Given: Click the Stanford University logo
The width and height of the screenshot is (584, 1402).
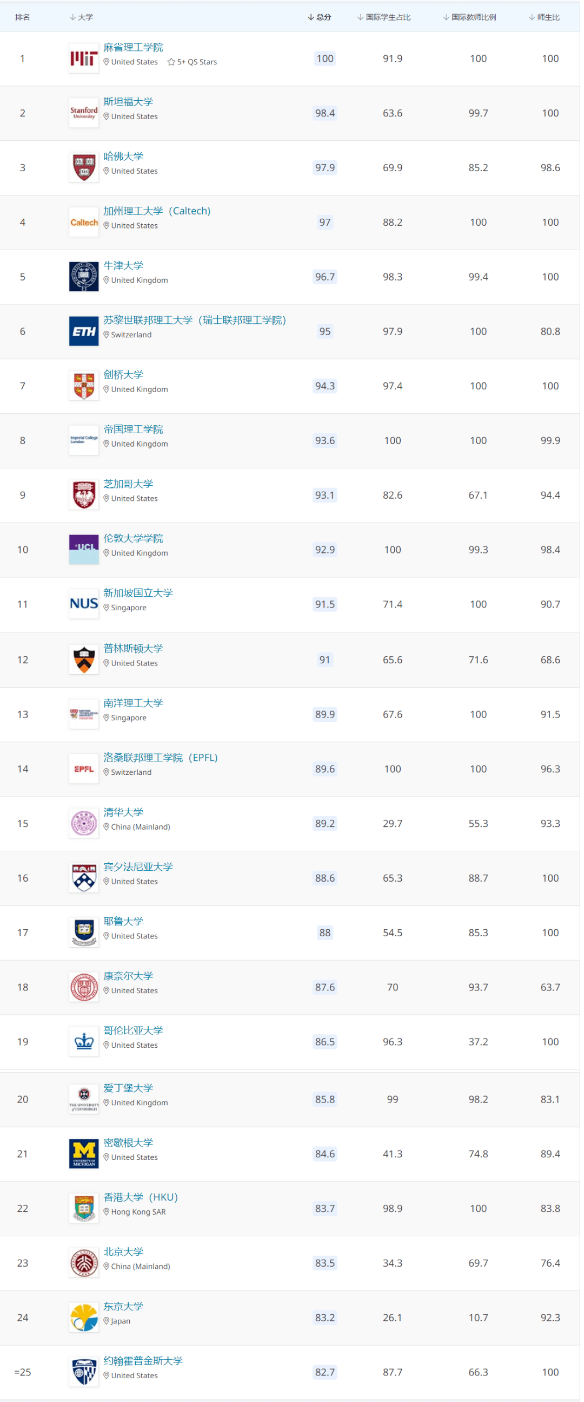Looking at the screenshot, I should point(84,113).
